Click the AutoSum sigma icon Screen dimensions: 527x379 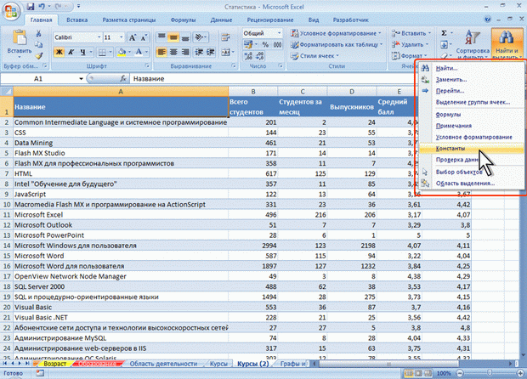444,33
